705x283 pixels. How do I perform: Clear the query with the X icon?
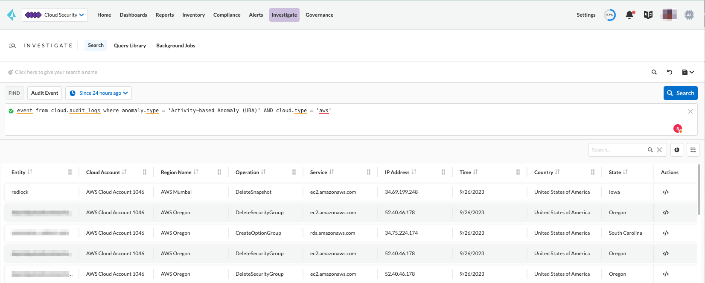click(690, 111)
